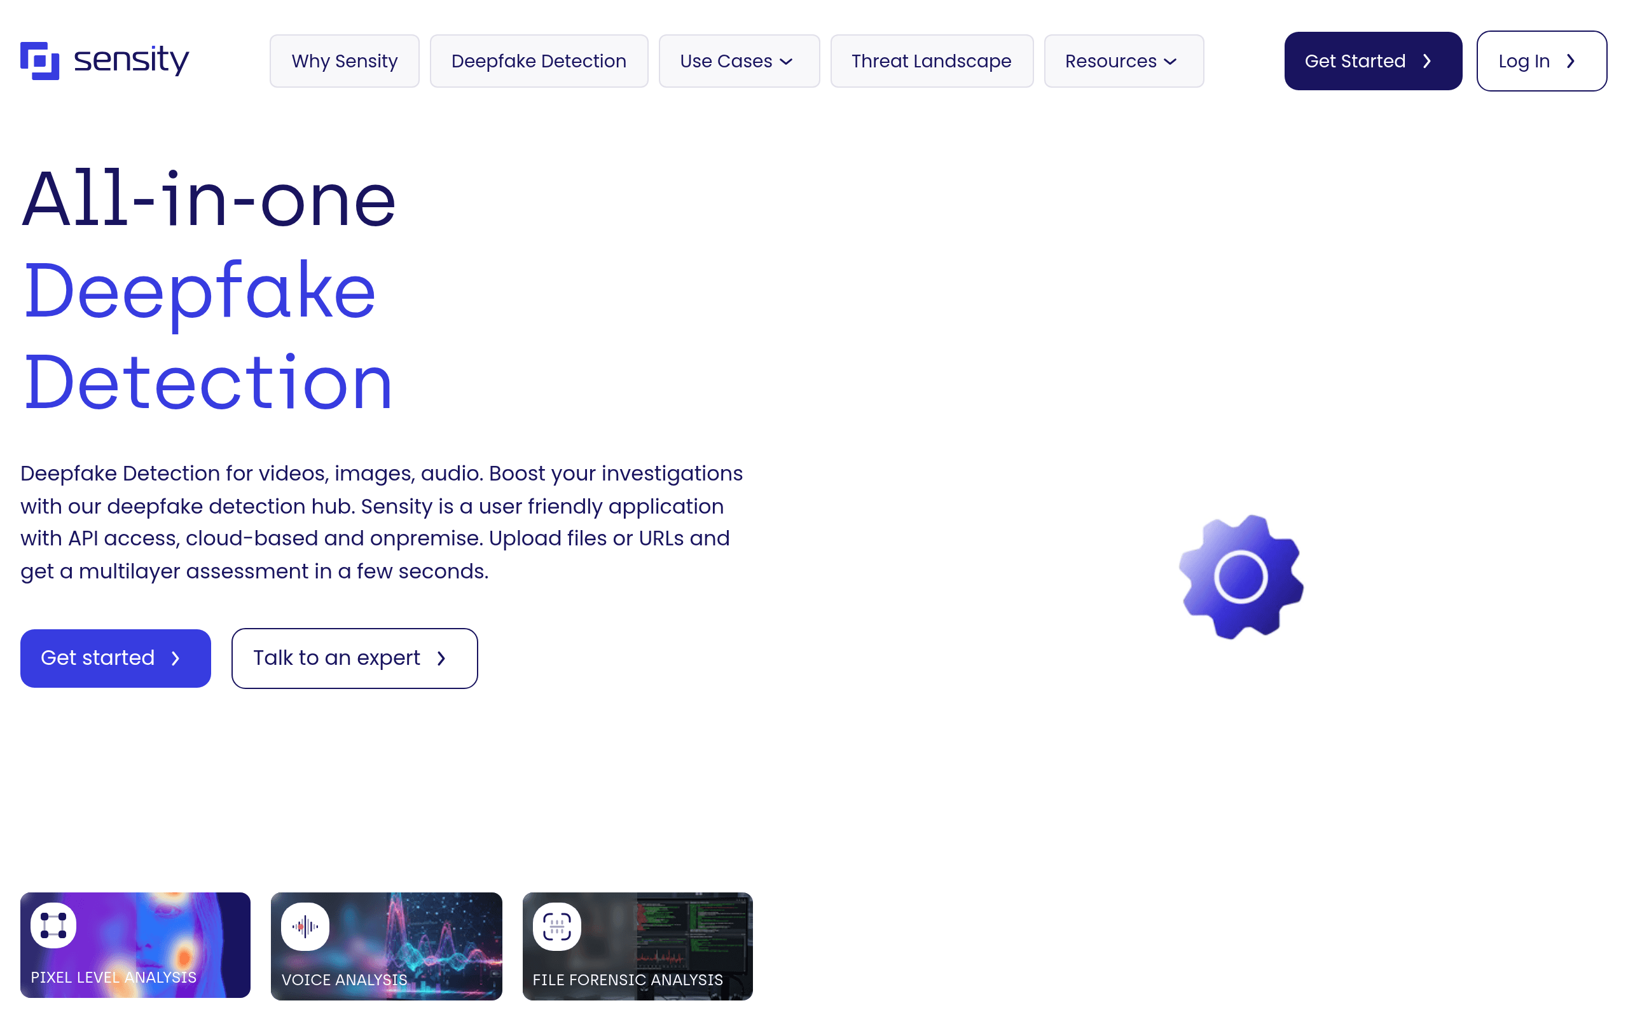
Task: Click the sensity wordmark in header
Action: [x=131, y=60]
